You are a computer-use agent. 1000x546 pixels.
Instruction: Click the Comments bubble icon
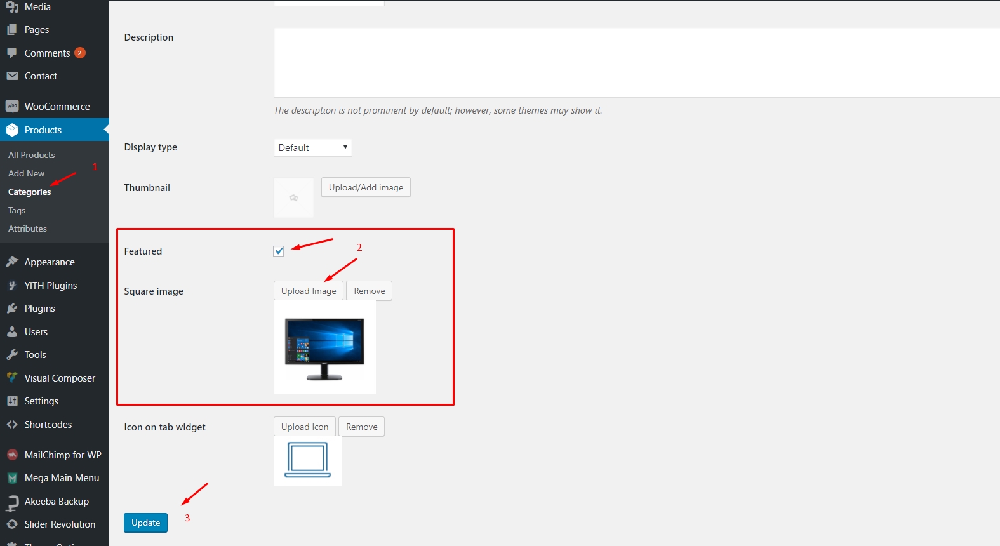12,53
